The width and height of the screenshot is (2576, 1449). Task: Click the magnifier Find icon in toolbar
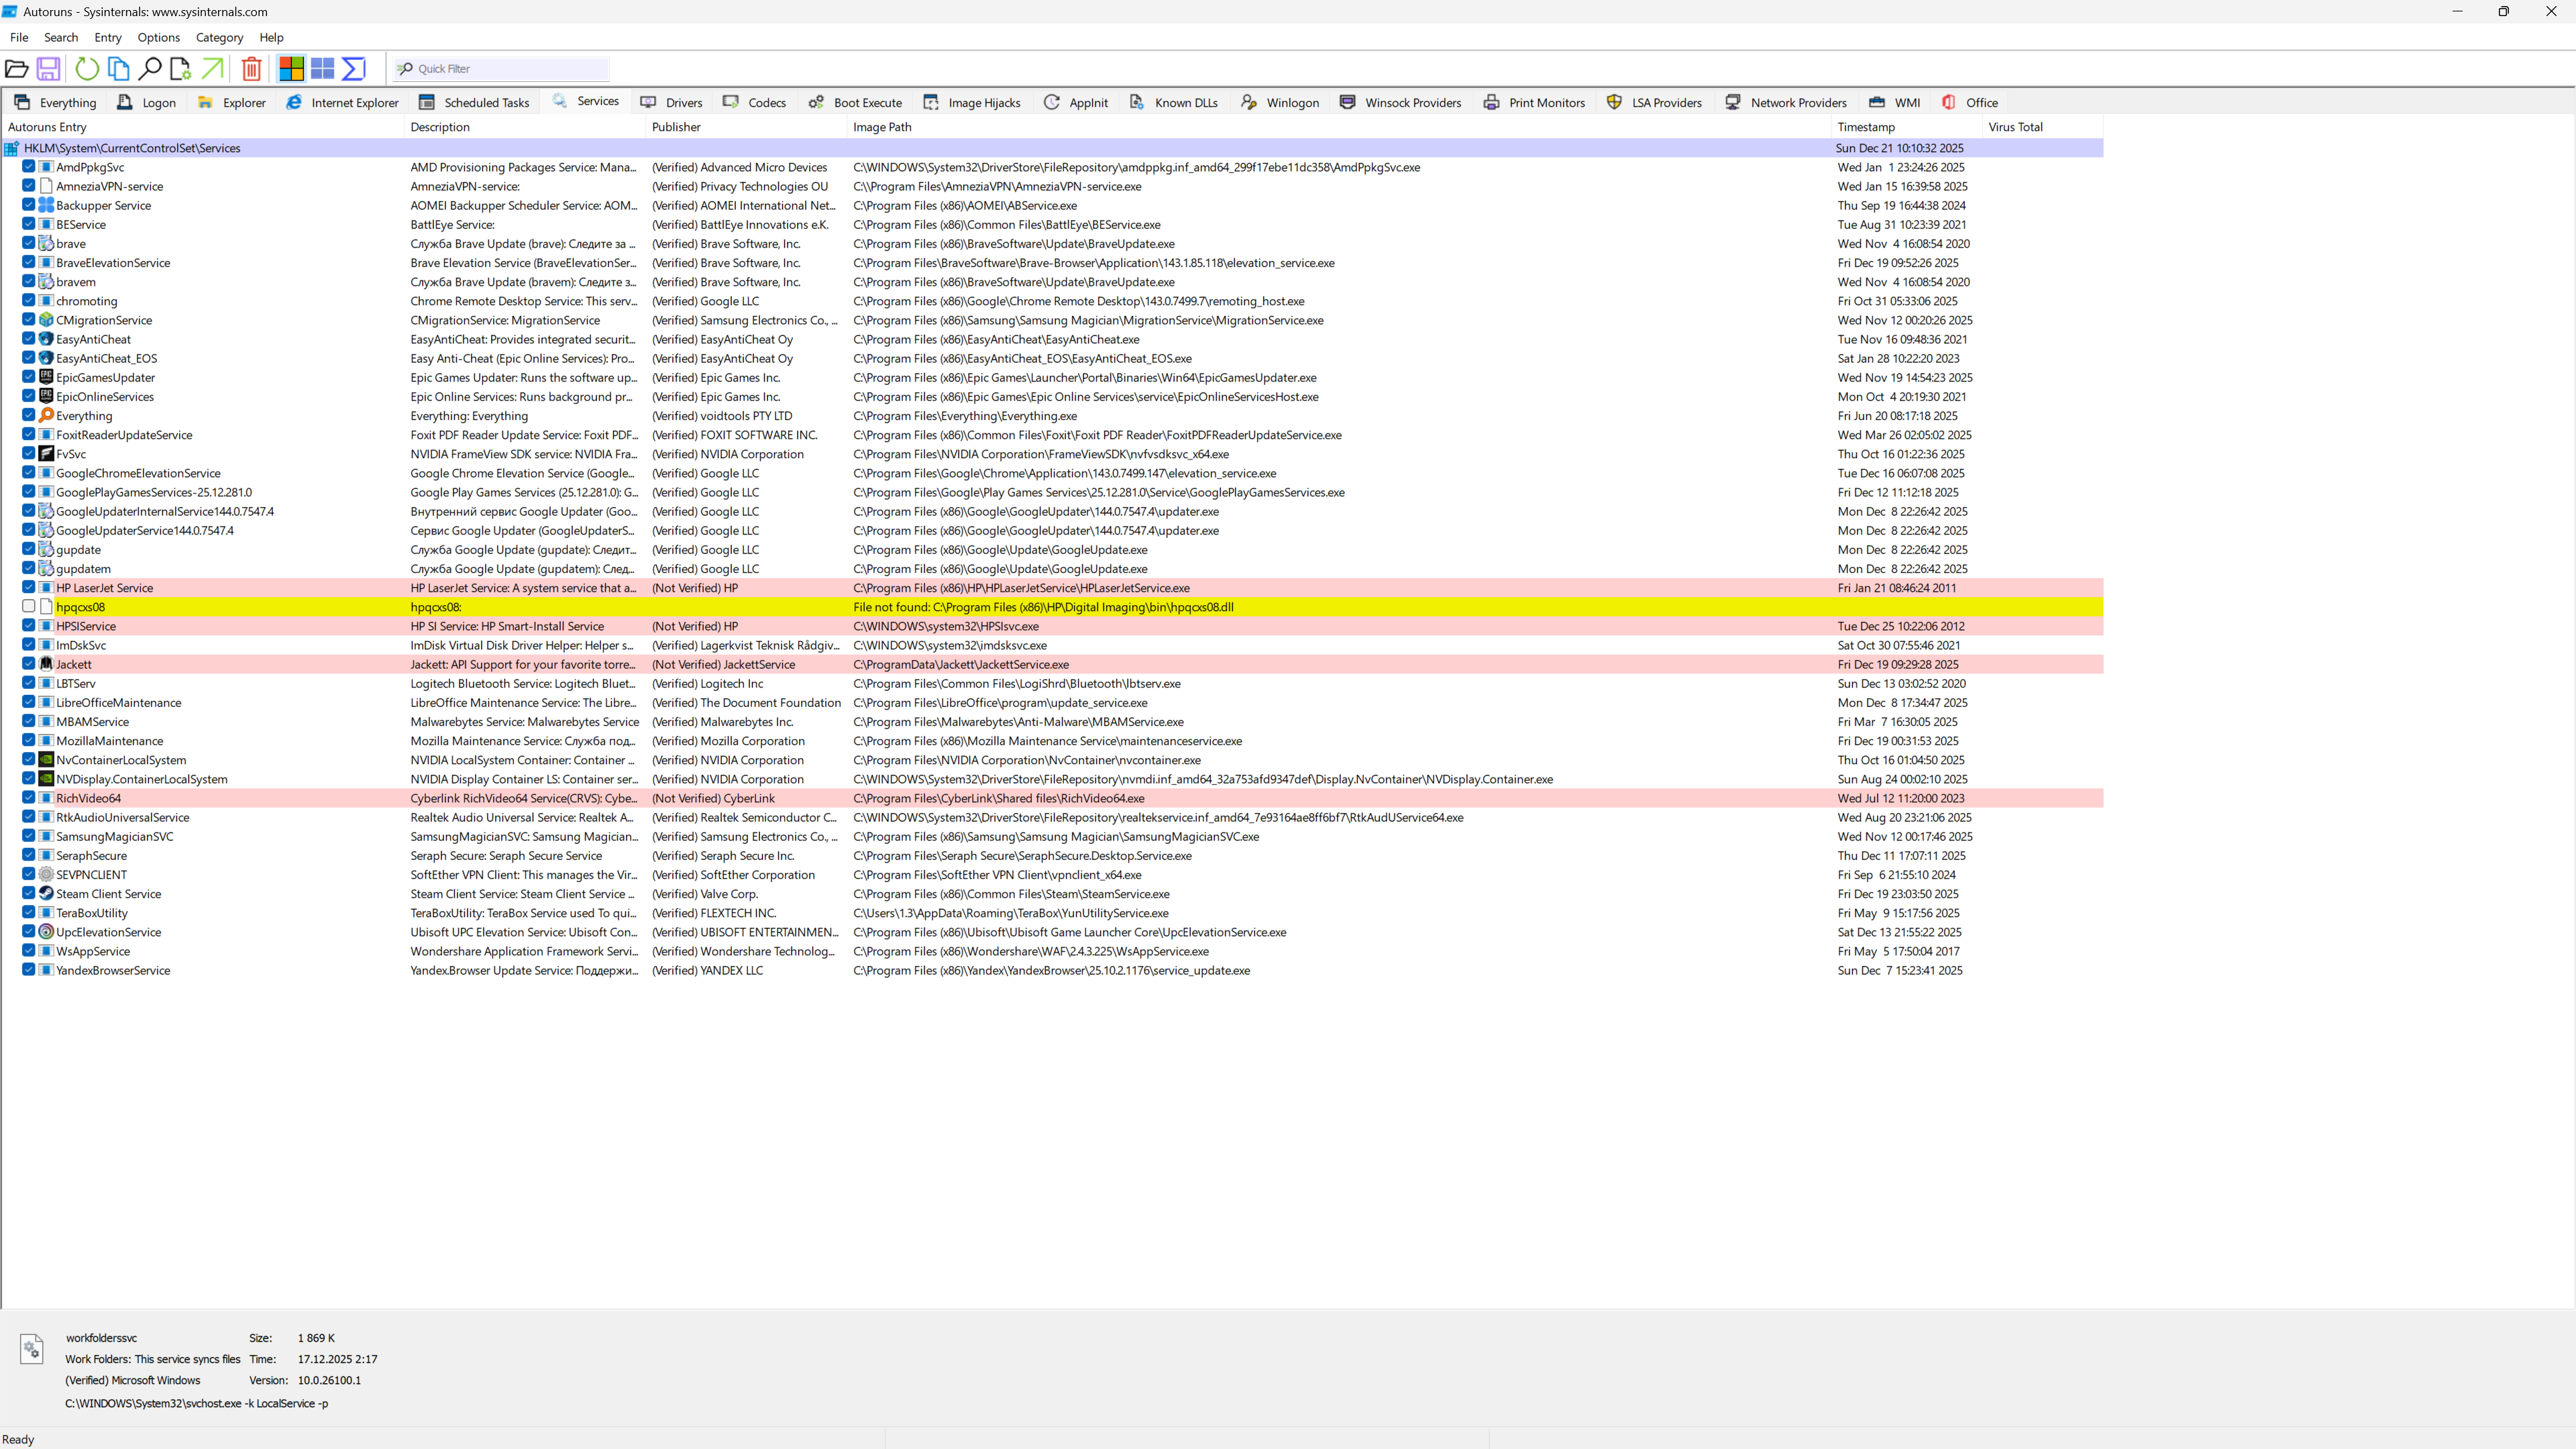[149, 68]
